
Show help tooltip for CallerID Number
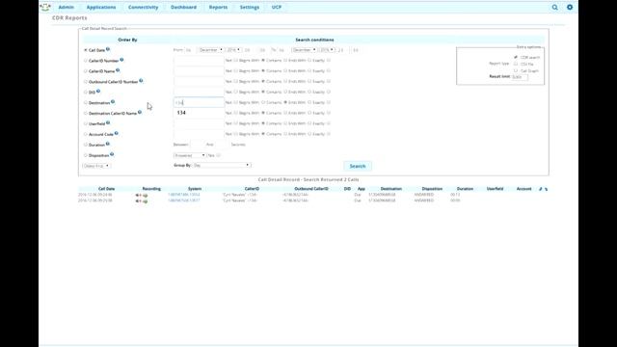(121, 60)
